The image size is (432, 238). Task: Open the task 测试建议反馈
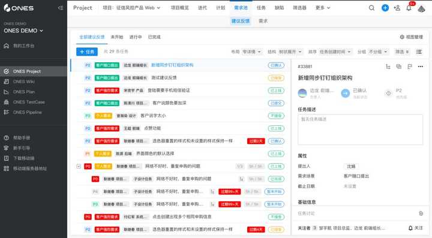point(164,78)
